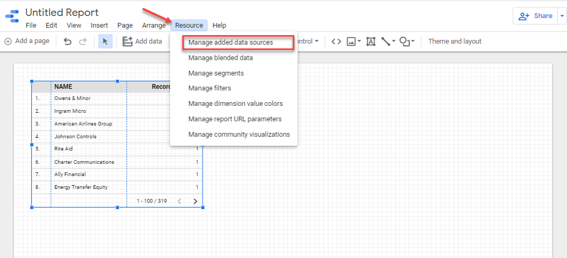
Task: Choose Manage filters
Action: pyautogui.click(x=234, y=88)
